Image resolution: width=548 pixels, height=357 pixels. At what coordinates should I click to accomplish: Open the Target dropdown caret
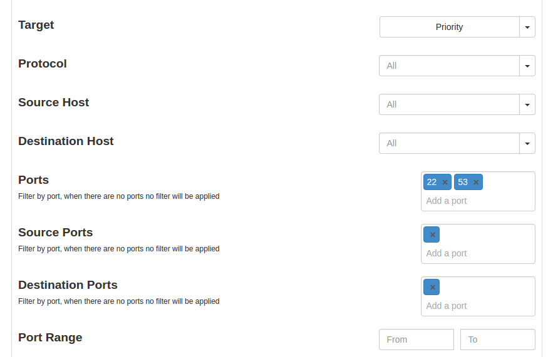tap(527, 28)
